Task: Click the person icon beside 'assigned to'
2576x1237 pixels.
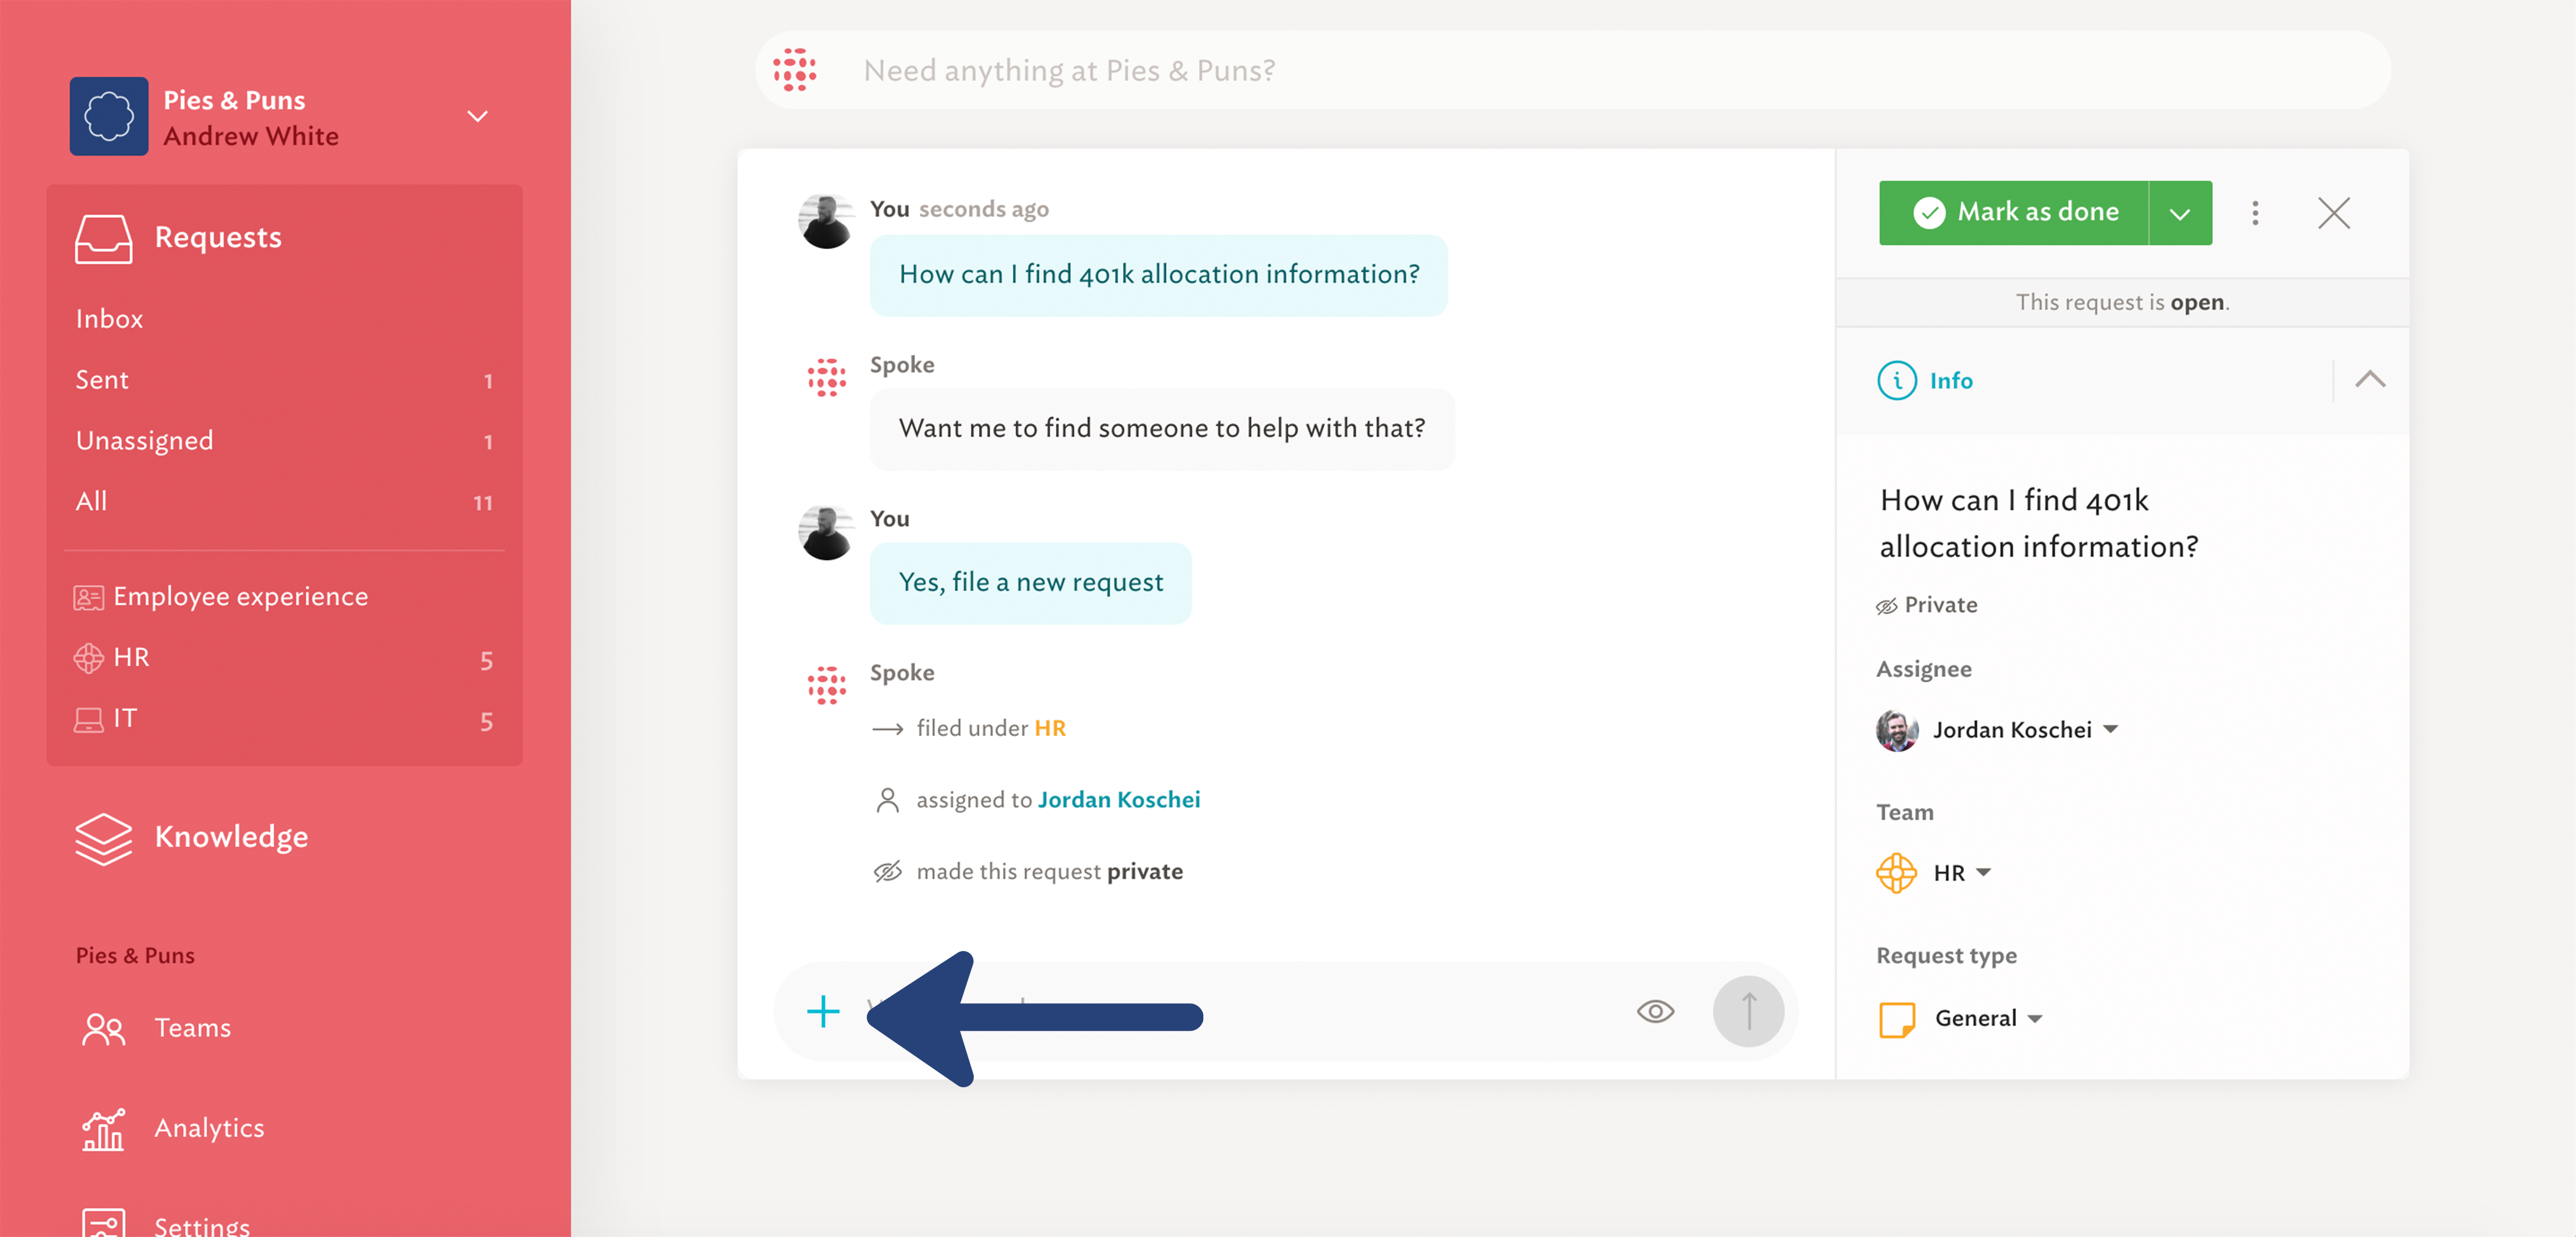Action: 887,800
